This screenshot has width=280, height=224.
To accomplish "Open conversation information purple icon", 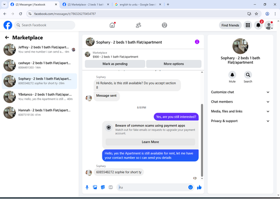I will (x=197, y=42).
